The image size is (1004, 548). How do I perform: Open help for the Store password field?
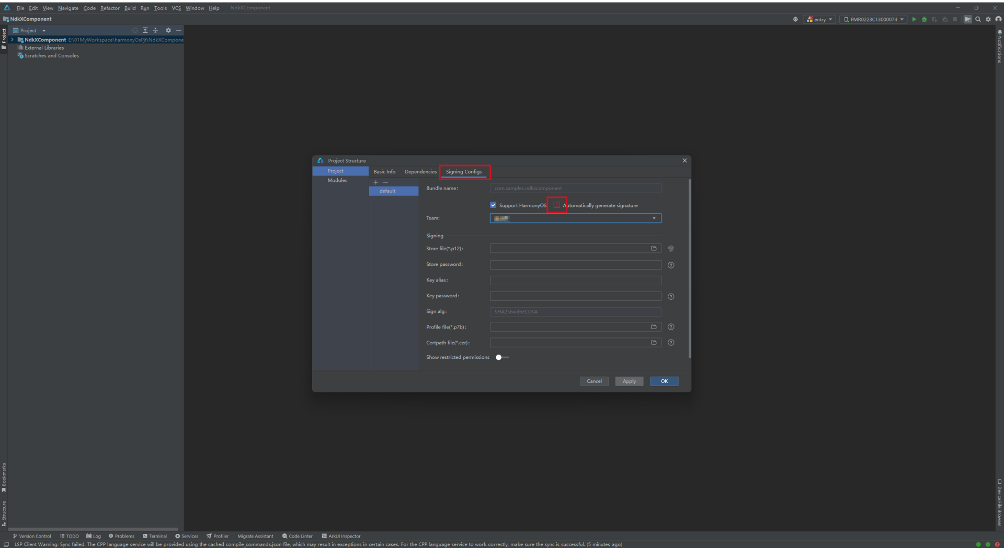coord(671,265)
